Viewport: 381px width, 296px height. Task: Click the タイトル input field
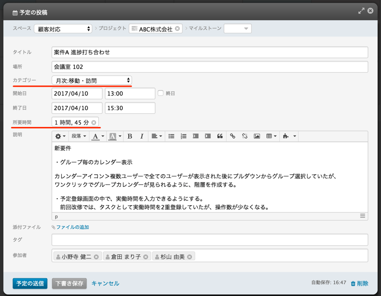tap(210, 52)
